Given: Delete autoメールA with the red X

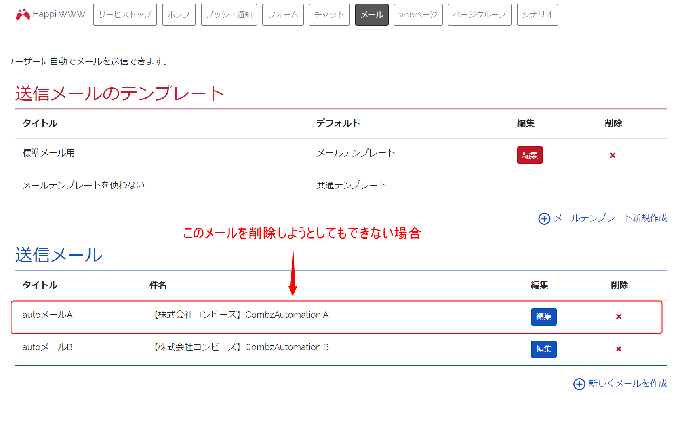Looking at the screenshot, I should (x=619, y=317).
